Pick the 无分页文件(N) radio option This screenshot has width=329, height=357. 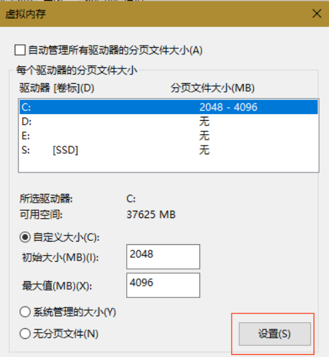pyautogui.click(x=25, y=334)
